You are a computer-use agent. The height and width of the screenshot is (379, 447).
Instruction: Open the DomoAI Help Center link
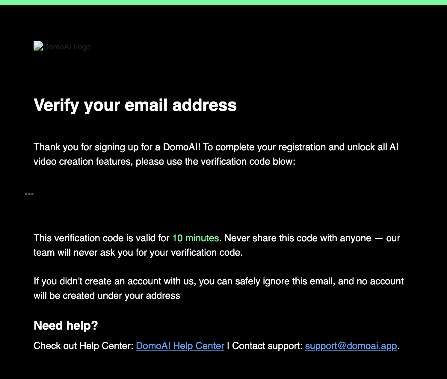180,346
